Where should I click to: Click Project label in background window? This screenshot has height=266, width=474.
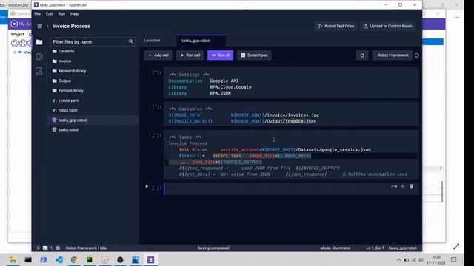coord(18,35)
